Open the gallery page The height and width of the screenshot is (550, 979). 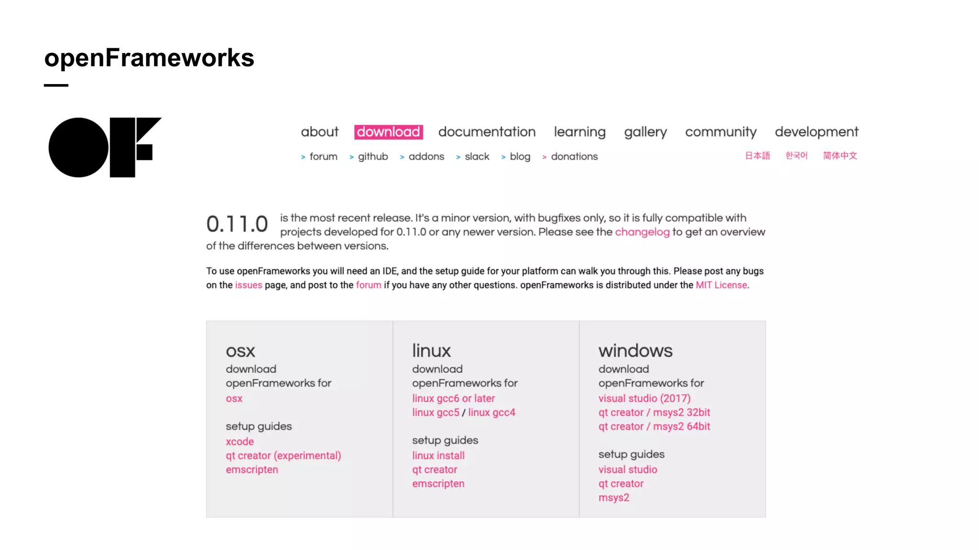coord(645,132)
